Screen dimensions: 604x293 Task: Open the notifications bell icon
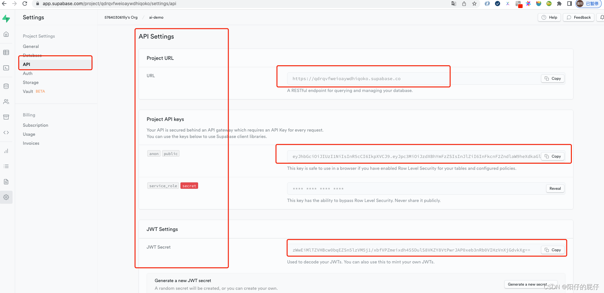[x=601, y=17]
